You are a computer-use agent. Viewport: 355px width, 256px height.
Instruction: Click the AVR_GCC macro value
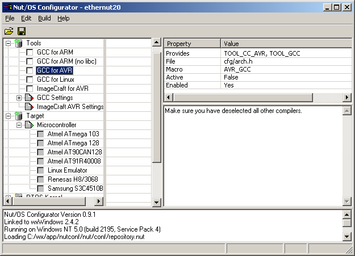(x=237, y=69)
